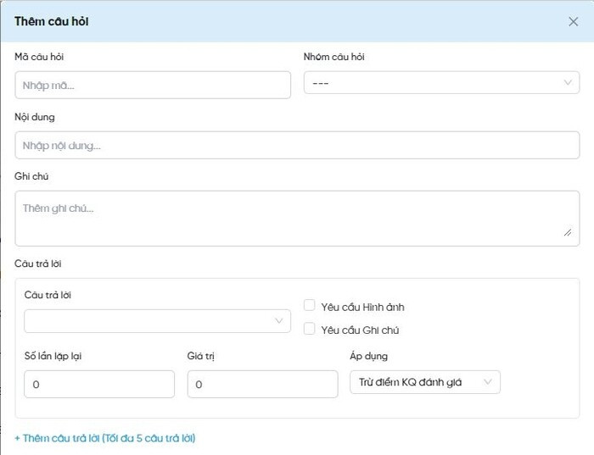
Task: Enable the Yêu cầu Hình ảnh checkbox
Action: tap(310, 306)
